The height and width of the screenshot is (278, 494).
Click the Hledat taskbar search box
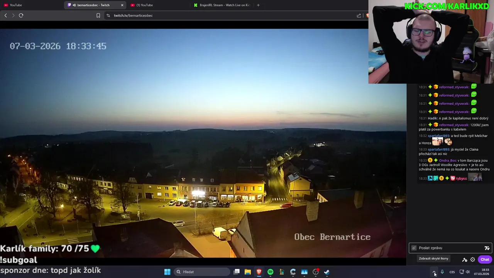click(x=202, y=272)
